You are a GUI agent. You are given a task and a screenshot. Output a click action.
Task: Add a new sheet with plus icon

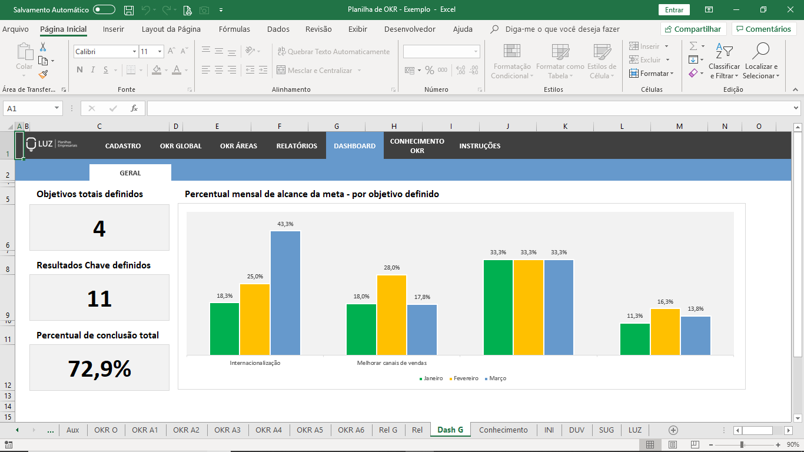tap(673, 430)
